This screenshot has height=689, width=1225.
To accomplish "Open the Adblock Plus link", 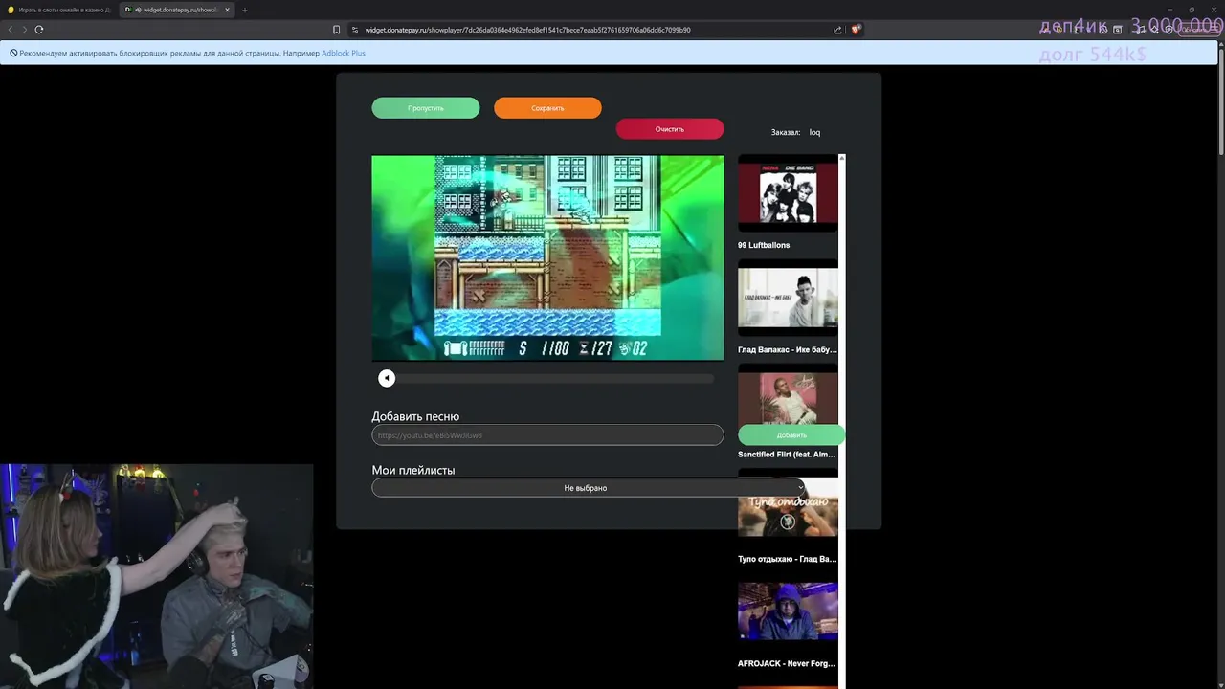I will tap(344, 53).
